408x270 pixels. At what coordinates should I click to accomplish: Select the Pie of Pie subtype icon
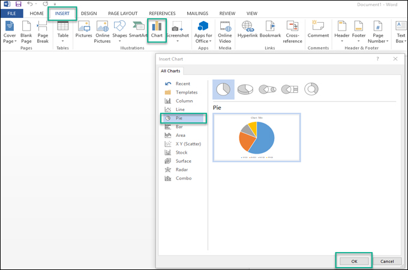[267, 89]
